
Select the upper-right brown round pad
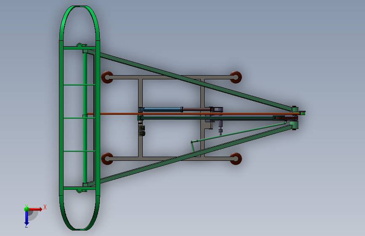pos(236,77)
